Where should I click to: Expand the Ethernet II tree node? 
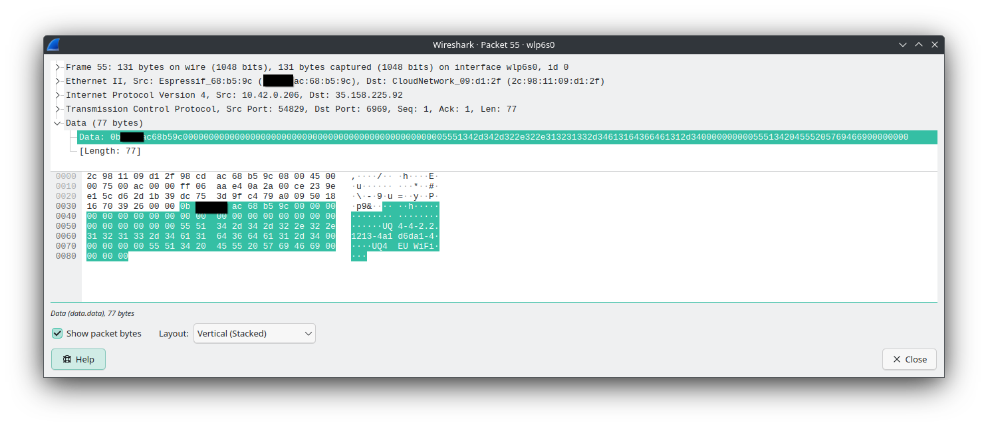point(59,81)
